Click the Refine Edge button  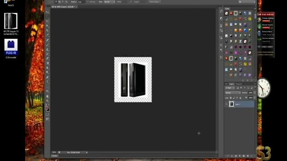point(154,2)
